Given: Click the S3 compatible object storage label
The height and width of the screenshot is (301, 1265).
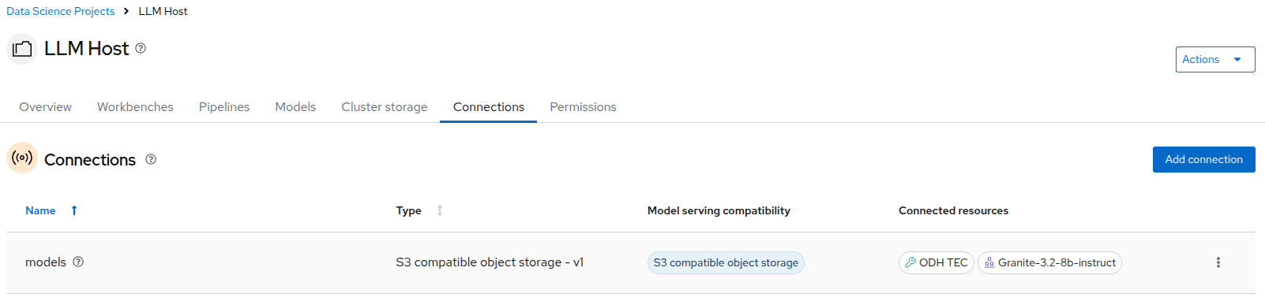Looking at the screenshot, I should tap(726, 262).
